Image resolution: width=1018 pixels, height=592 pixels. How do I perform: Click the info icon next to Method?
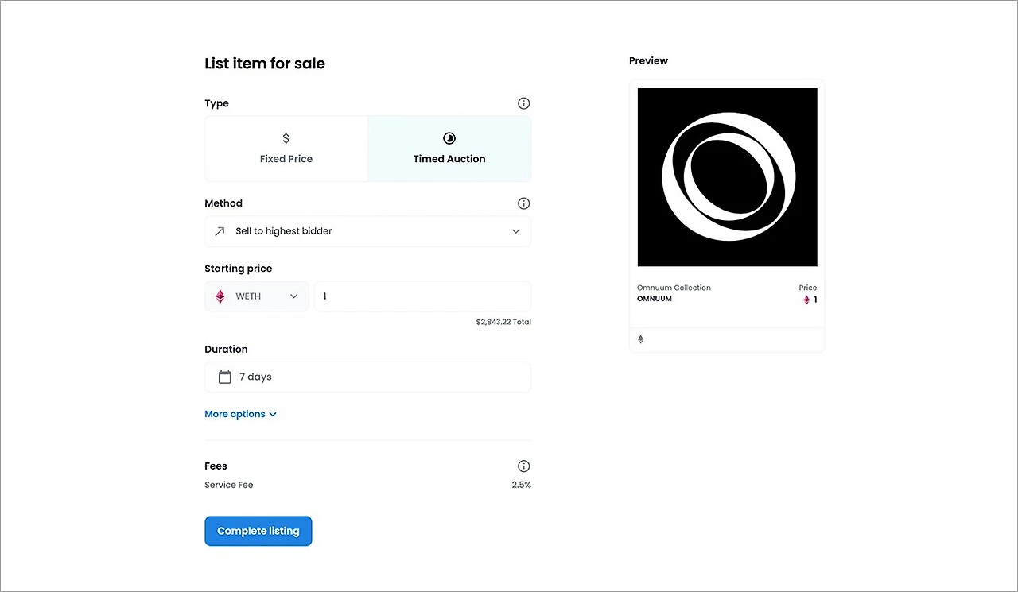click(x=523, y=203)
